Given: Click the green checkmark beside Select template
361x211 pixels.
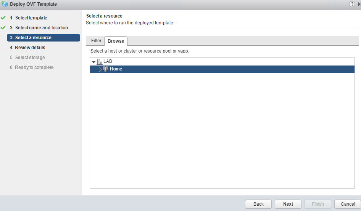Looking at the screenshot, I should pyautogui.click(x=3, y=18).
